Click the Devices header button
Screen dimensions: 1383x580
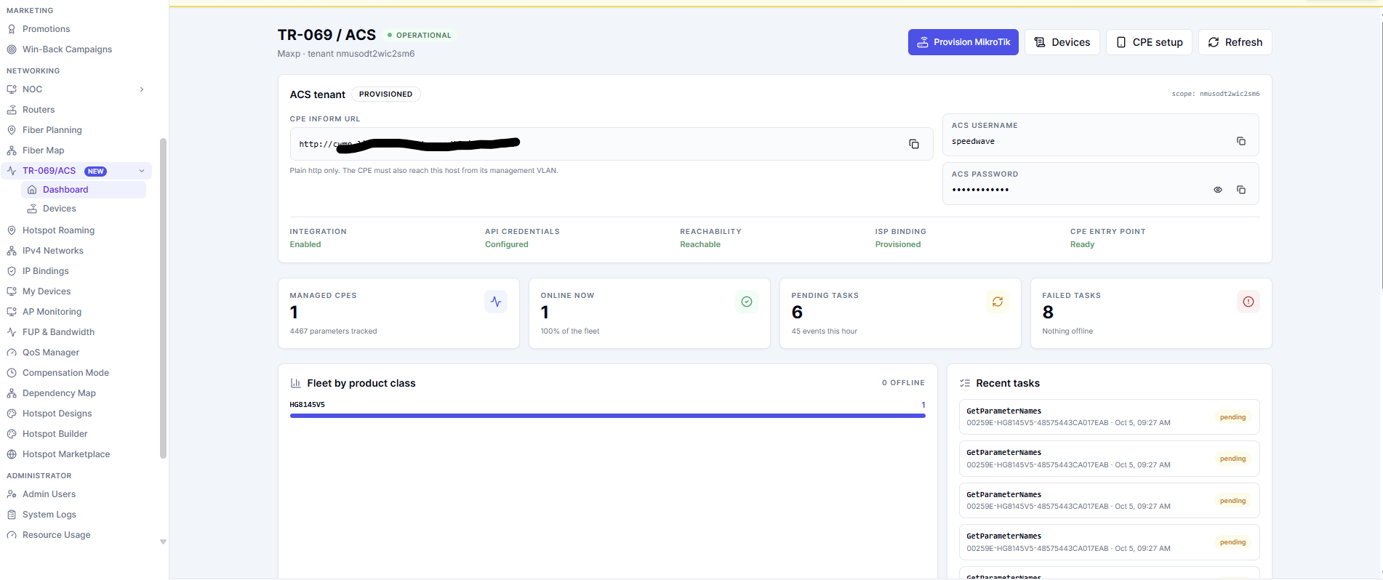coord(1062,42)
